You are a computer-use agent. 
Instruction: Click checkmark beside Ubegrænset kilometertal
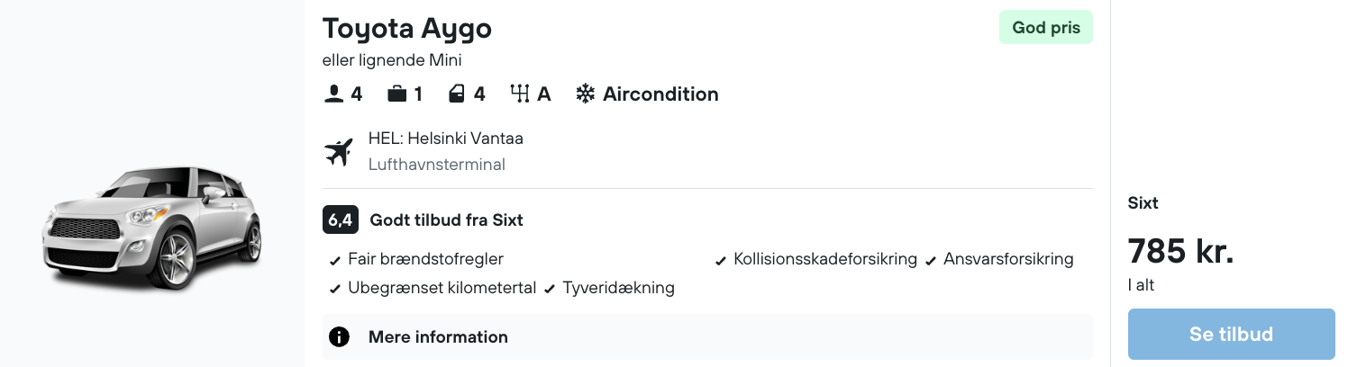click(x=335, y=290)
